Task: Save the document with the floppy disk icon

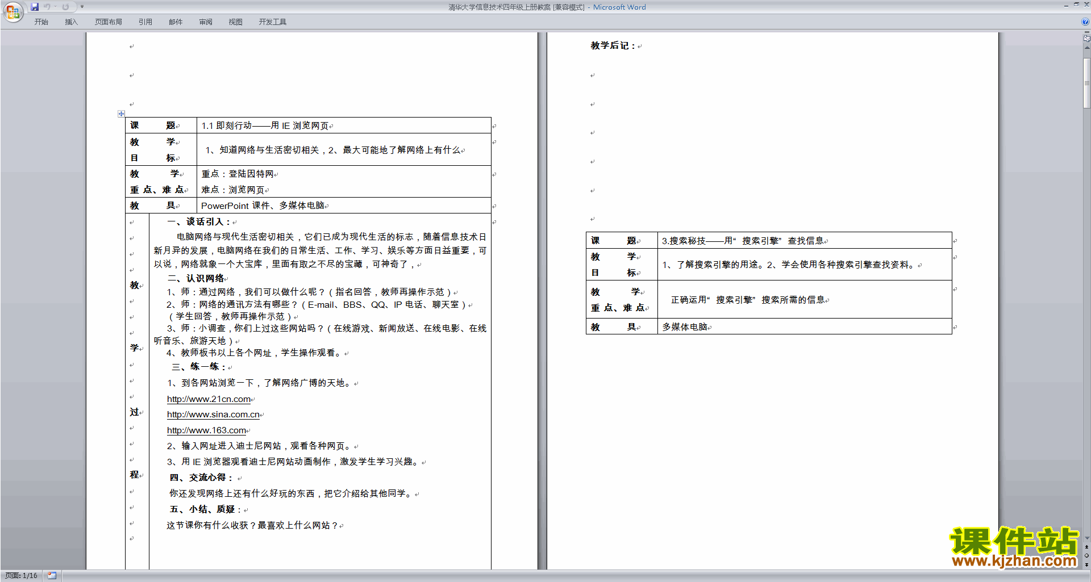Action: click(35, 7)
